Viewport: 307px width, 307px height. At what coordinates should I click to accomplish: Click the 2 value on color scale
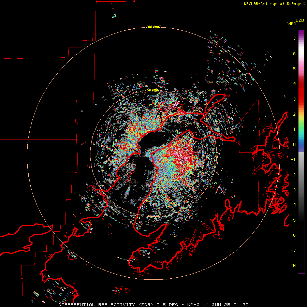[294, 114]
